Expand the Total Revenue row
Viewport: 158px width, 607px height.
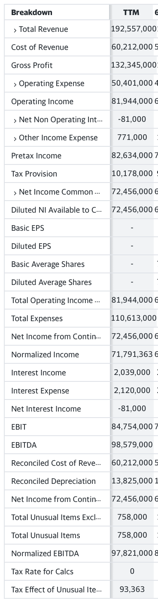point(15,30)
